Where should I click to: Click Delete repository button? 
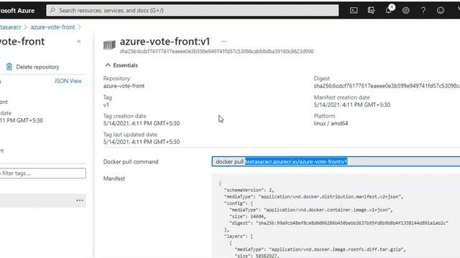32,67
